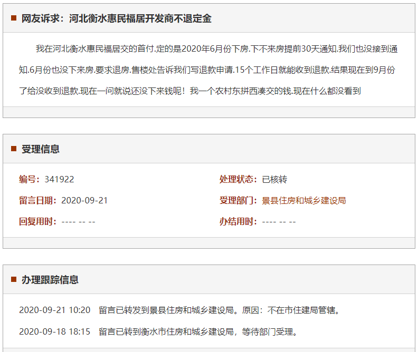Viewport: 418px width, 352px height.
Task: Select the 受理信息 section heading
Action: tap(41, 149)
